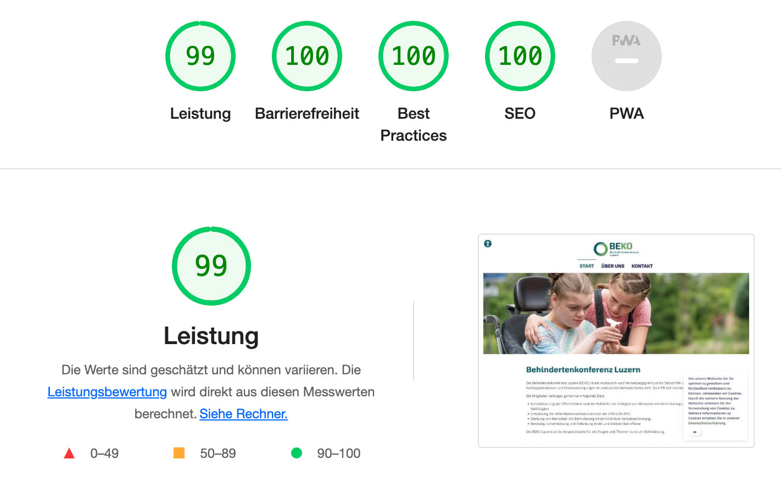
Task: Click the 'Behindertenkonferenz Luzern' heading in screenshot
Action: click(x=583, y=370)
